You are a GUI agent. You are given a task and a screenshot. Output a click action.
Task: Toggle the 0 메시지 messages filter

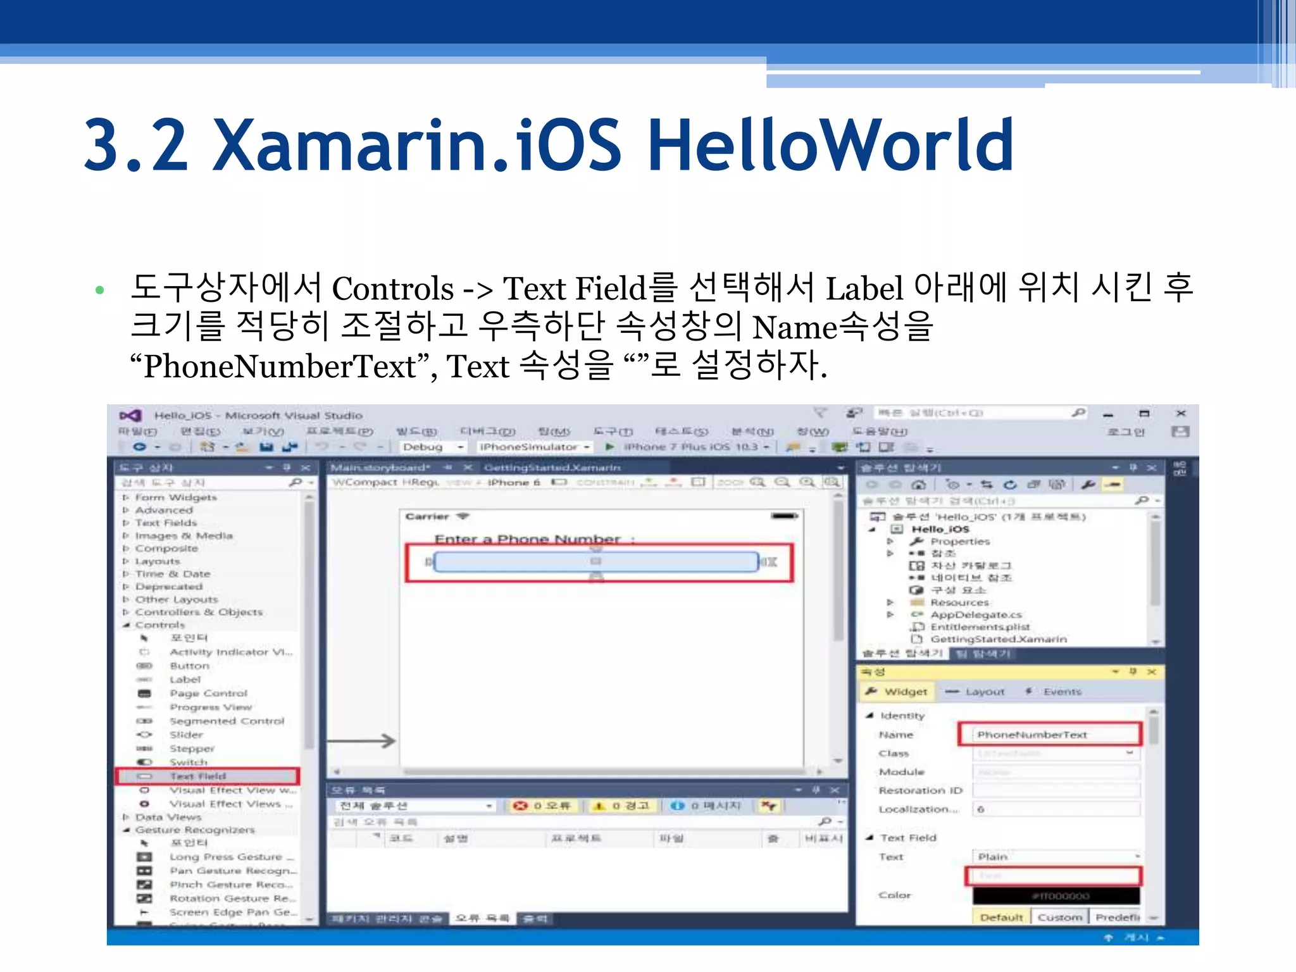[706, 806]
